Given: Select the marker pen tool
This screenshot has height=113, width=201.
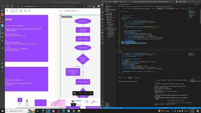Looking at the screenshot, I should (27, 103).
